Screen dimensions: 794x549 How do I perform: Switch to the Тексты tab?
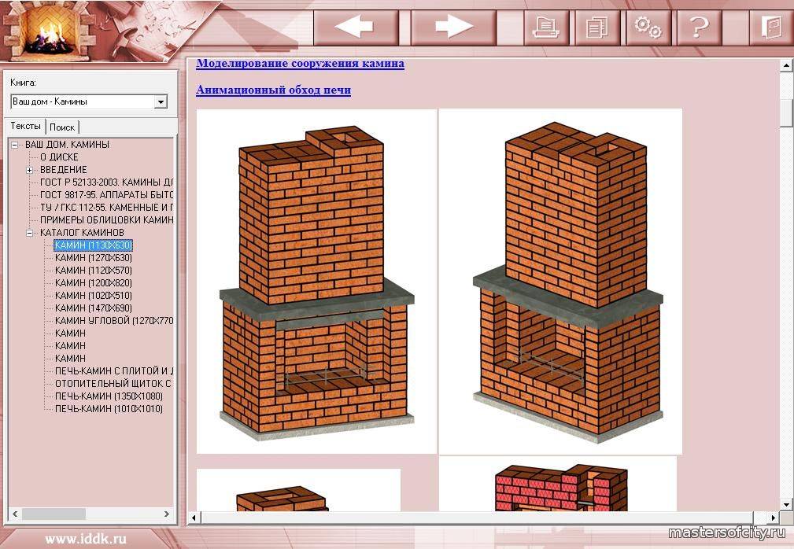26,127
